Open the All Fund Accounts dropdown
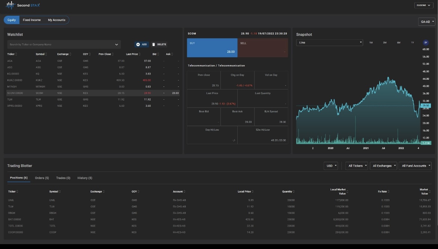This screenshot has width=438, height=249. [x=415, y=166]
